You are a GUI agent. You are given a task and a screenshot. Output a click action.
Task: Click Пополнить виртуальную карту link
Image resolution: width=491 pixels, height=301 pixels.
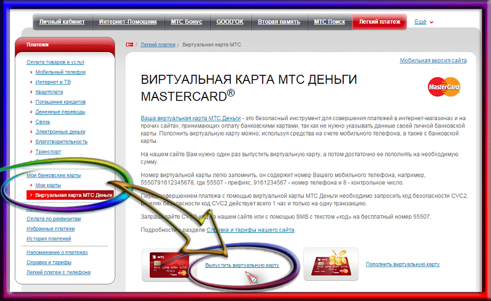(403, 264)
